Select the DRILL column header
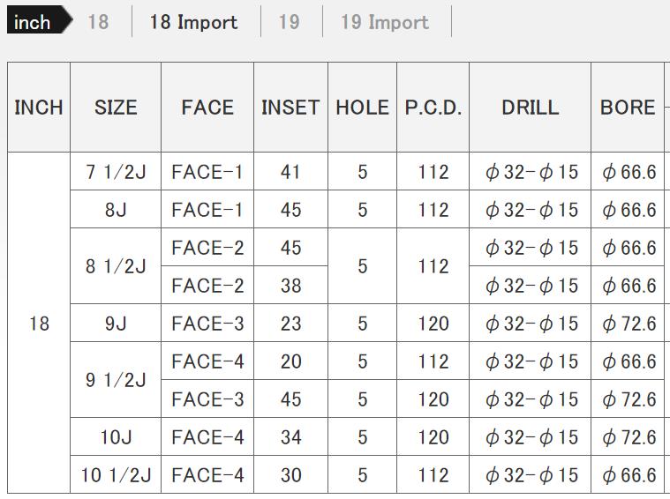 pos(530,108)
